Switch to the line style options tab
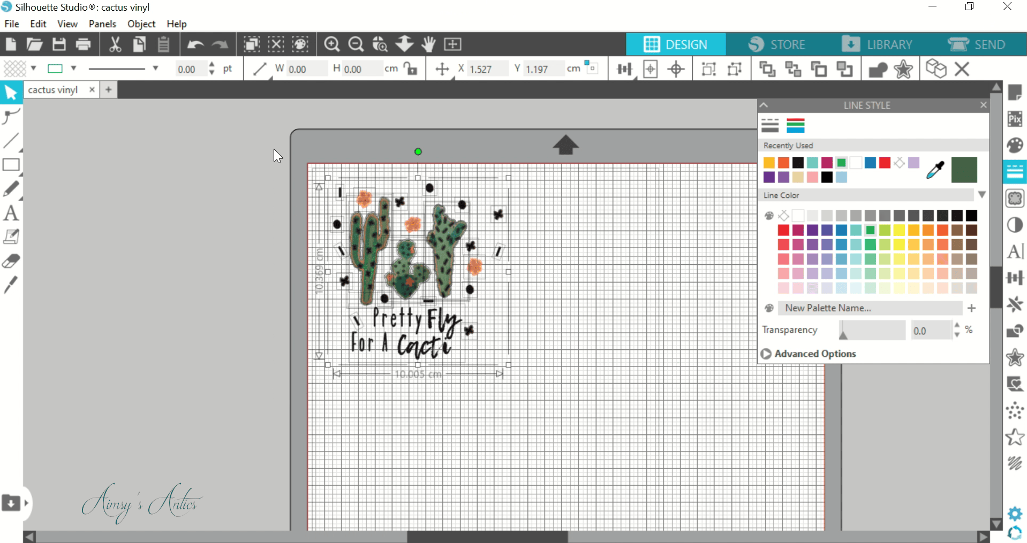Viewport: 1027px width, 543px height. (770, 126)
